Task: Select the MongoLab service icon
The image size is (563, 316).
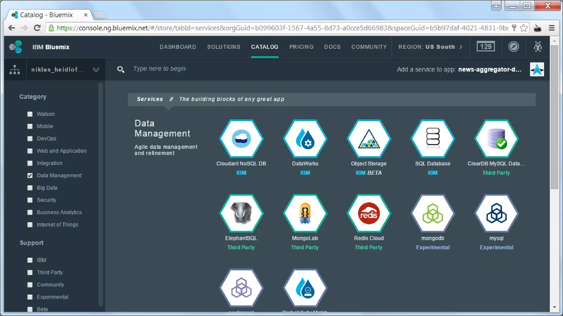Action: click(305, 213)
